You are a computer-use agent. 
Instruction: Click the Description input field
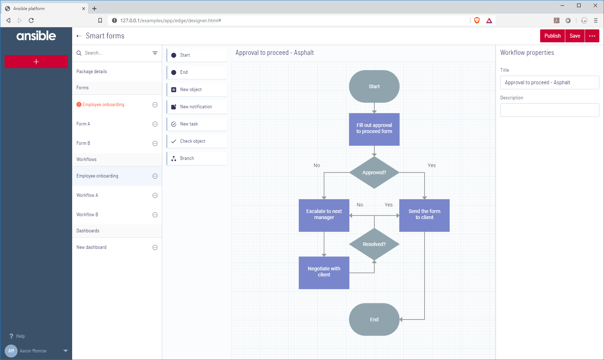549,110
